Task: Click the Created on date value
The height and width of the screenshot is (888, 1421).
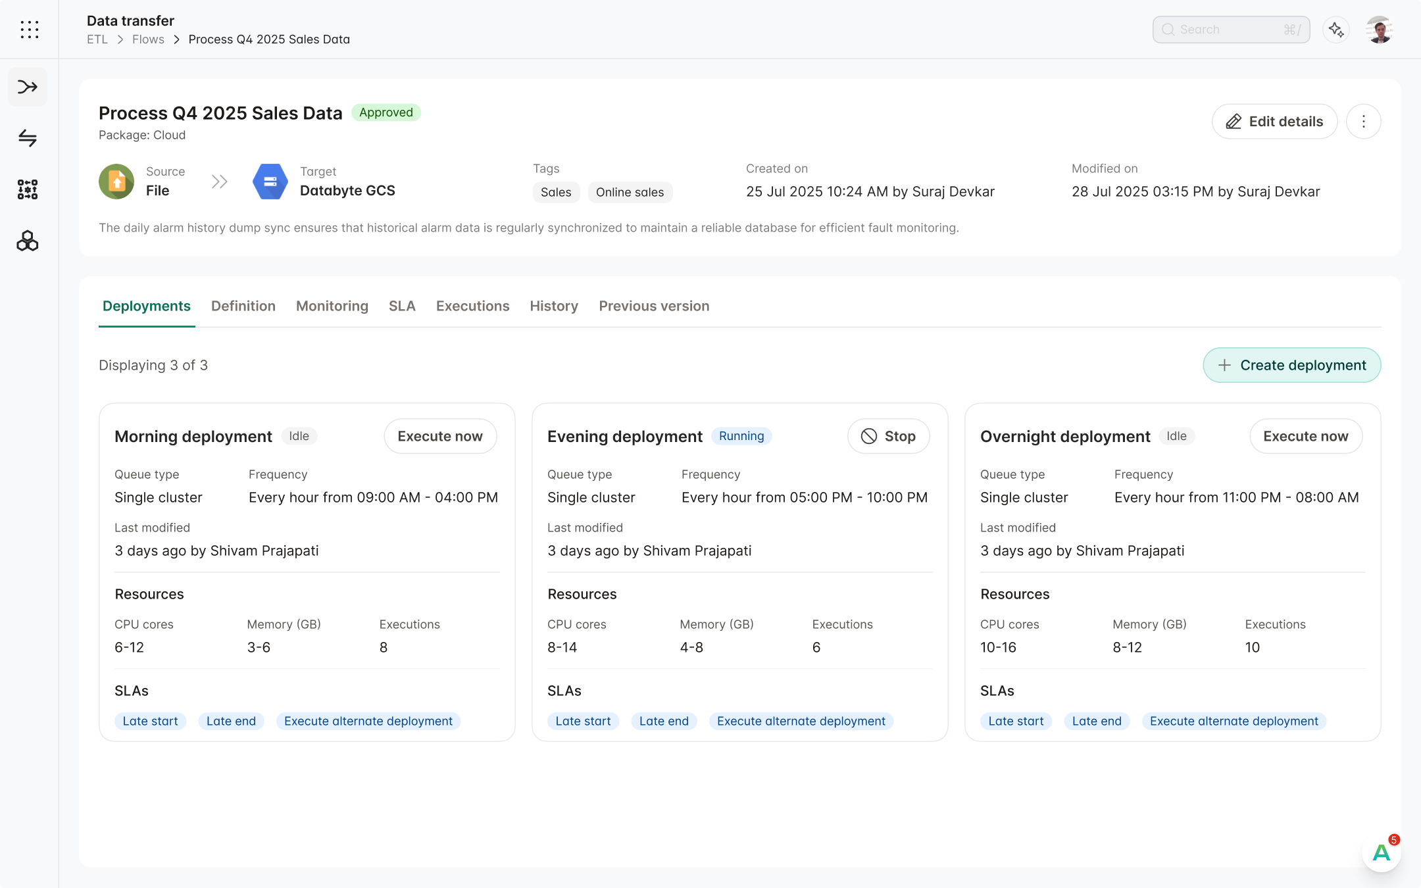Action: click(870, 191)
